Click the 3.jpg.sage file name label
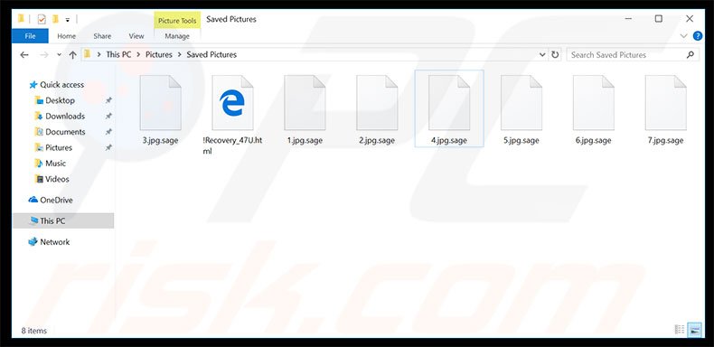Image resolution: width=714 pixels, height=347 pixels. [x=160, y=140]
